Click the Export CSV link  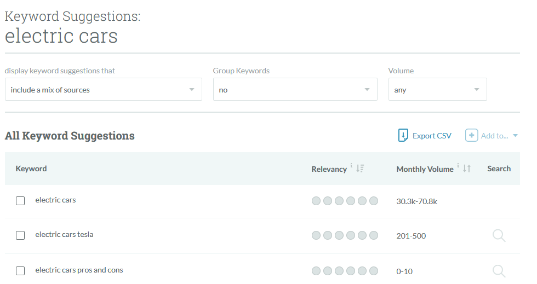point(432,136)
